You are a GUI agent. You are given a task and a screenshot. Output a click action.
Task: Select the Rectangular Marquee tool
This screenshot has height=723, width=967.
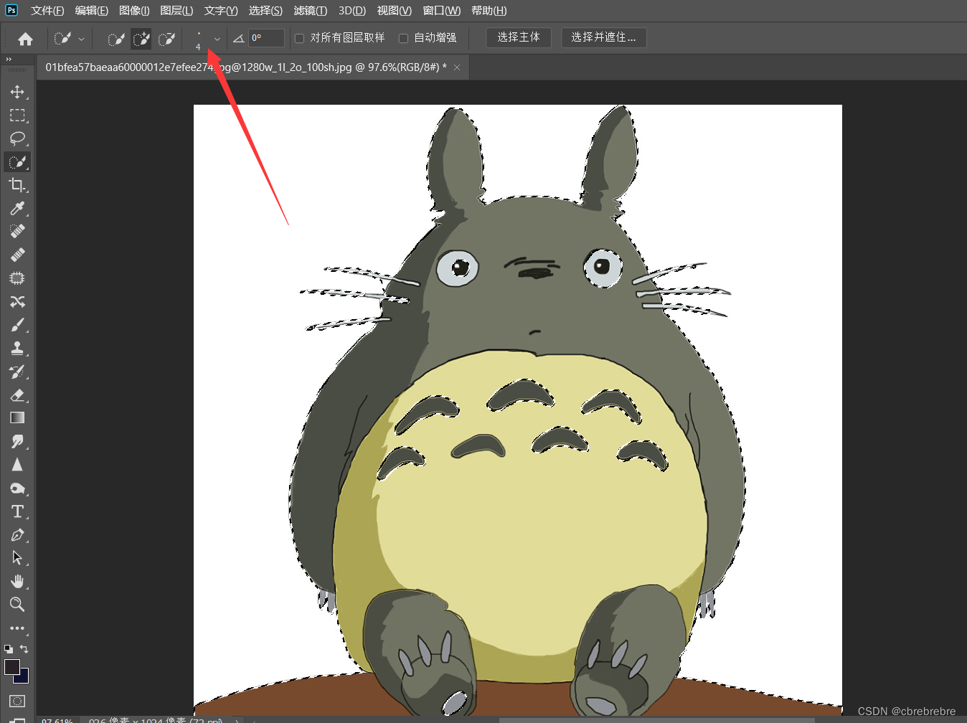(17, 115)
